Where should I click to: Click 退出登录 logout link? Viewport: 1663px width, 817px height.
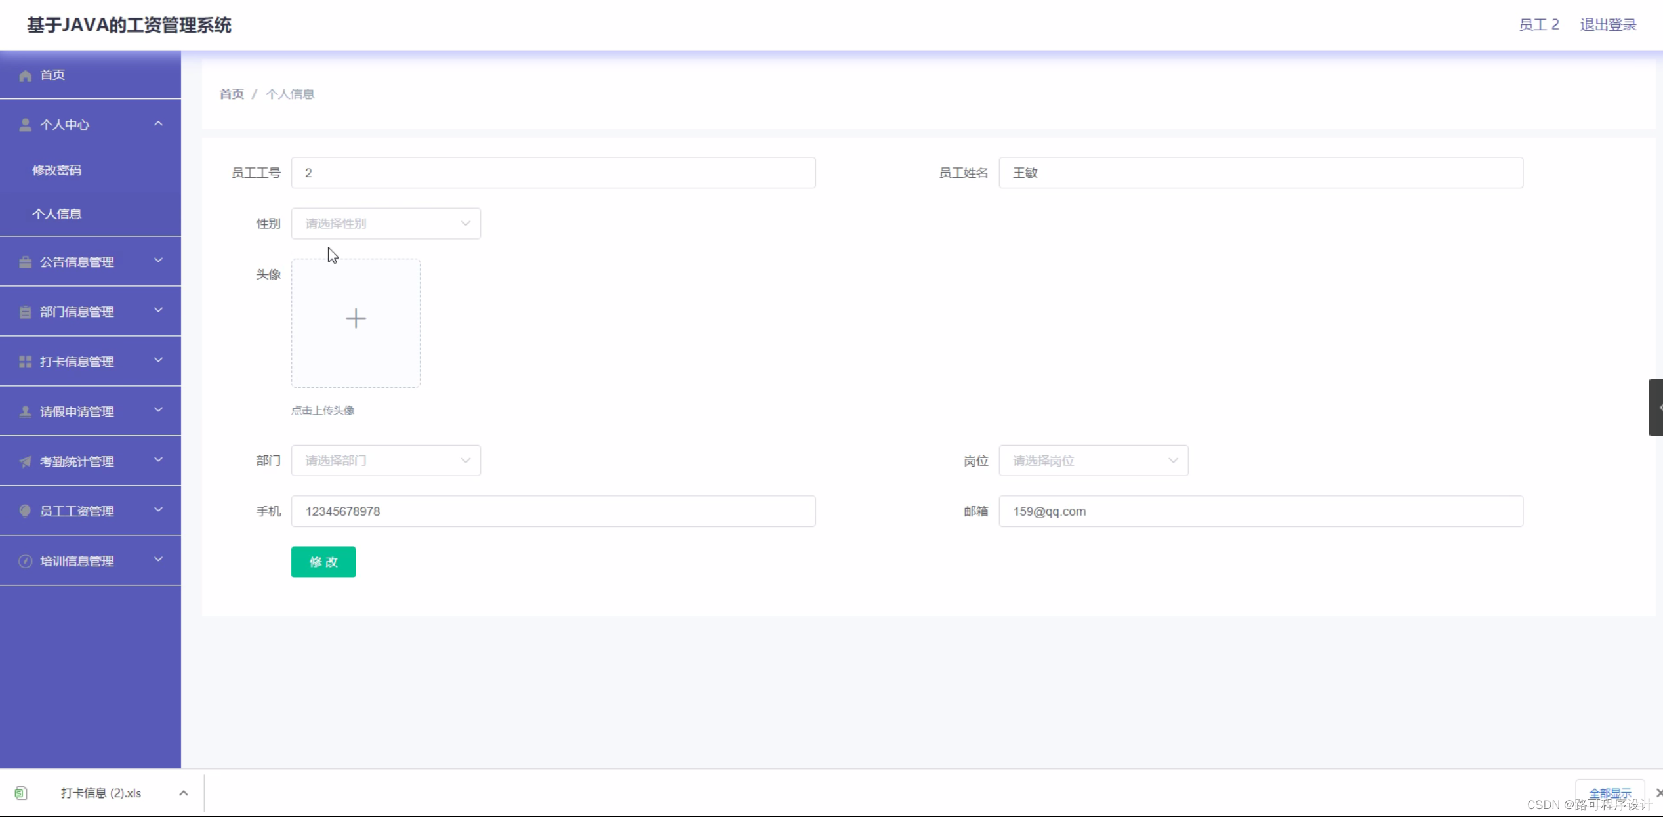(1608, 25)
